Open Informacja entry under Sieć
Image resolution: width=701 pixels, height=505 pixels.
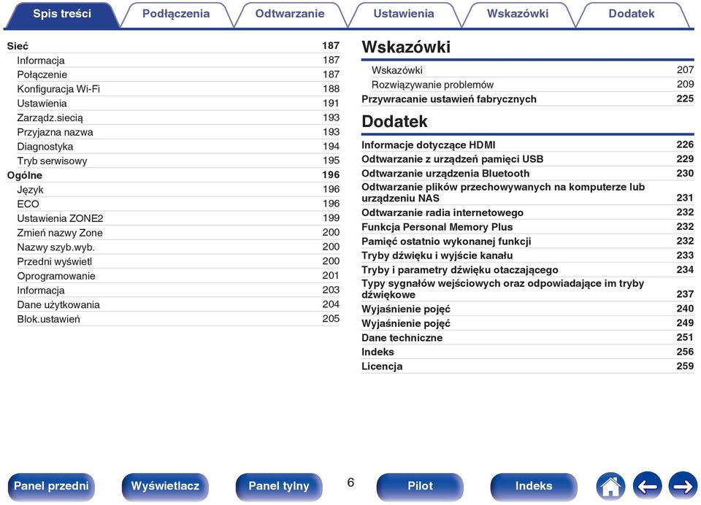tap(178, 61)
